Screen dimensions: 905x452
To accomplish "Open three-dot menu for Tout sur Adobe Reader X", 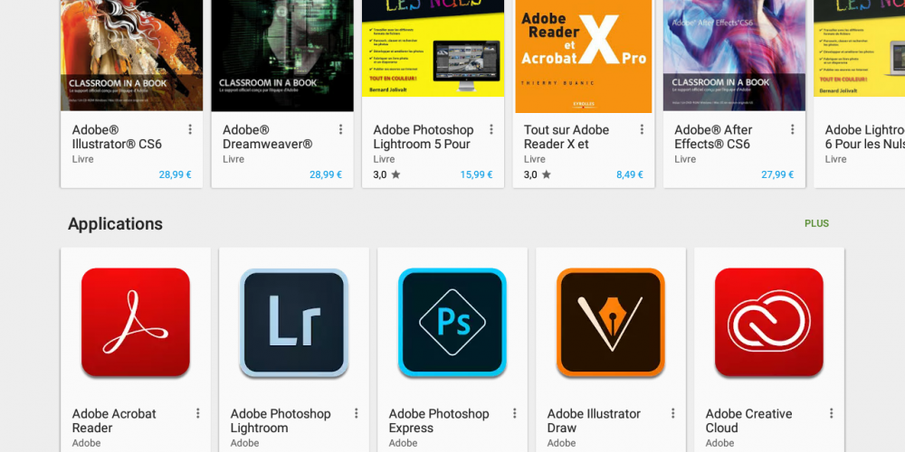I will [642, 129].
